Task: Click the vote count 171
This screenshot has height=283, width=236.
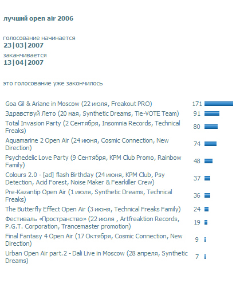Action: pos(197,104)
